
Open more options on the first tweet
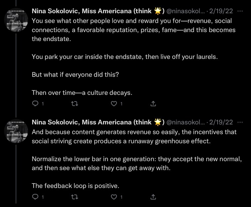tap(240, 11)
